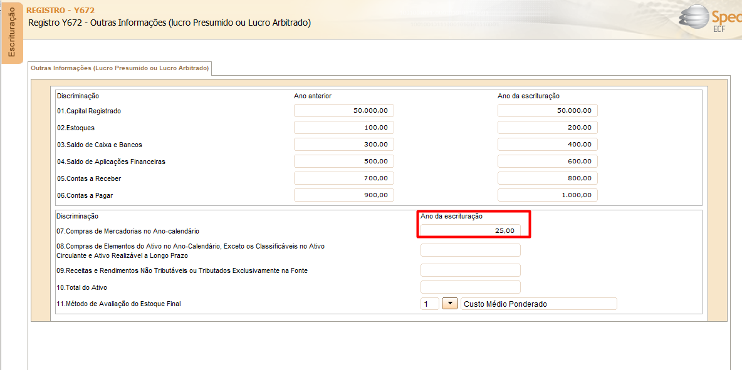Click Capital Registrado Ano da escrituração field
This screenshot has height=370, width=742.
click(x=548, y=111)
